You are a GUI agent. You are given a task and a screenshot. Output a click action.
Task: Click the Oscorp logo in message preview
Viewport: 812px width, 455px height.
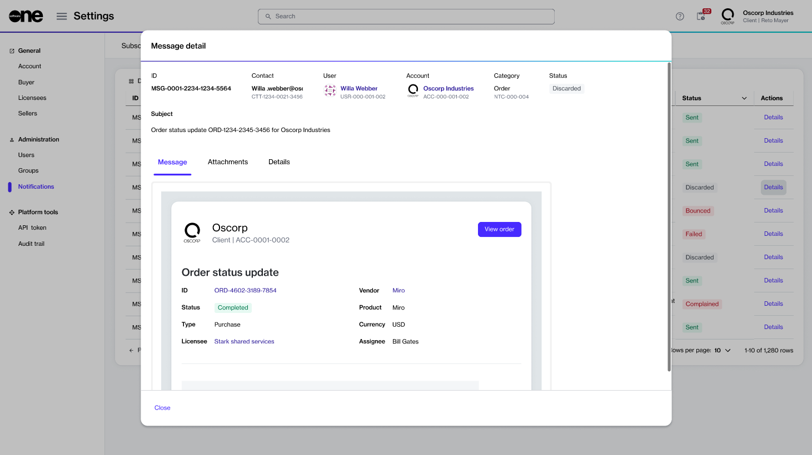[x=192, y=232]
